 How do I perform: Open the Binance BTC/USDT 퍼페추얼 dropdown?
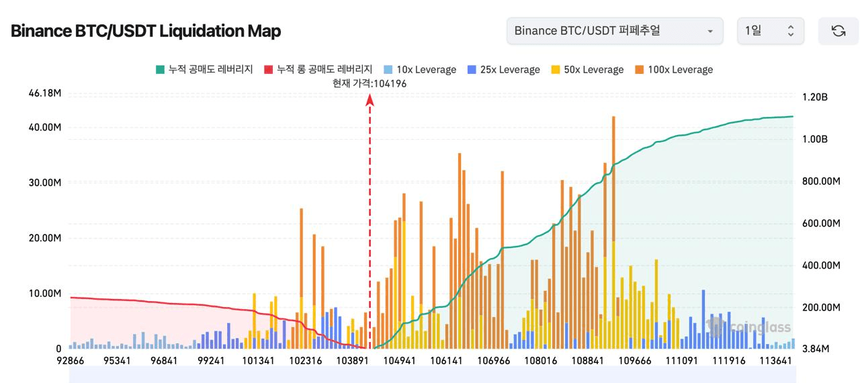point(615,31)
